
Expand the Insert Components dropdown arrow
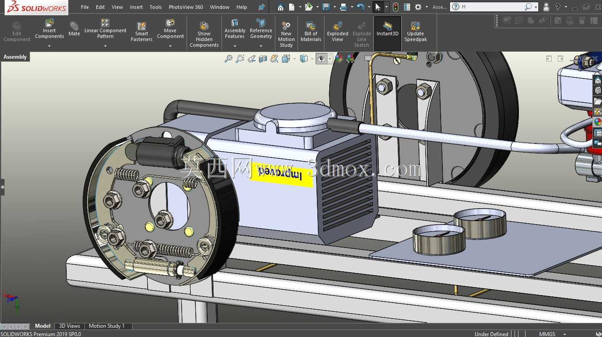coord(50,46)
